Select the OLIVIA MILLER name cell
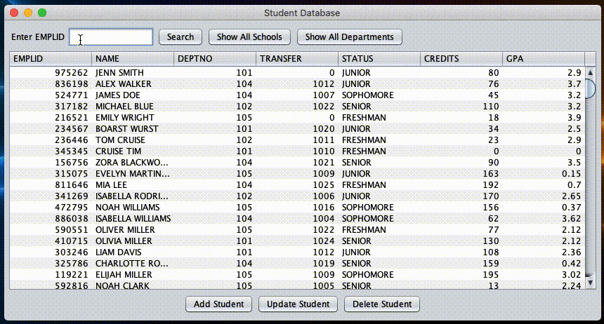The image size is (604, 324). pos(133,241)
